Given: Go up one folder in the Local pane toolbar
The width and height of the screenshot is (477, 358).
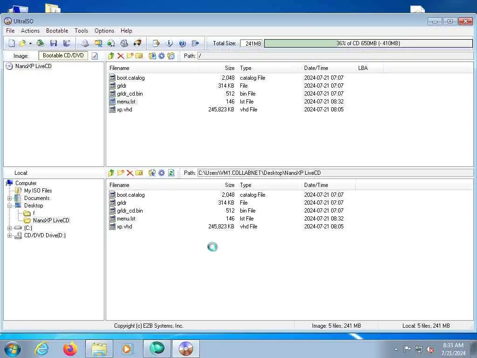Looking at the screenshot, I should [111, 173].
